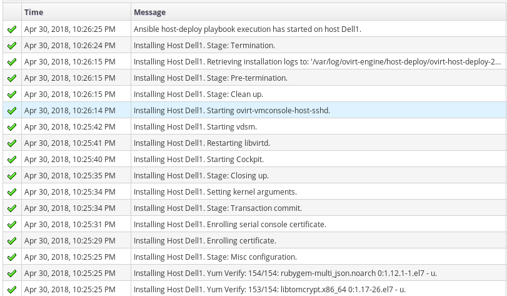Select message 'Stage: Misc configuration.'
The width and height of the screenshot is (507, 296).
click(215, 257)
